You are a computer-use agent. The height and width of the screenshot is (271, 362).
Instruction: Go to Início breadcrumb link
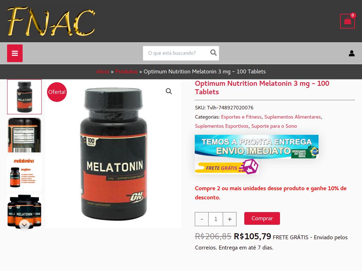coord(103,72)
